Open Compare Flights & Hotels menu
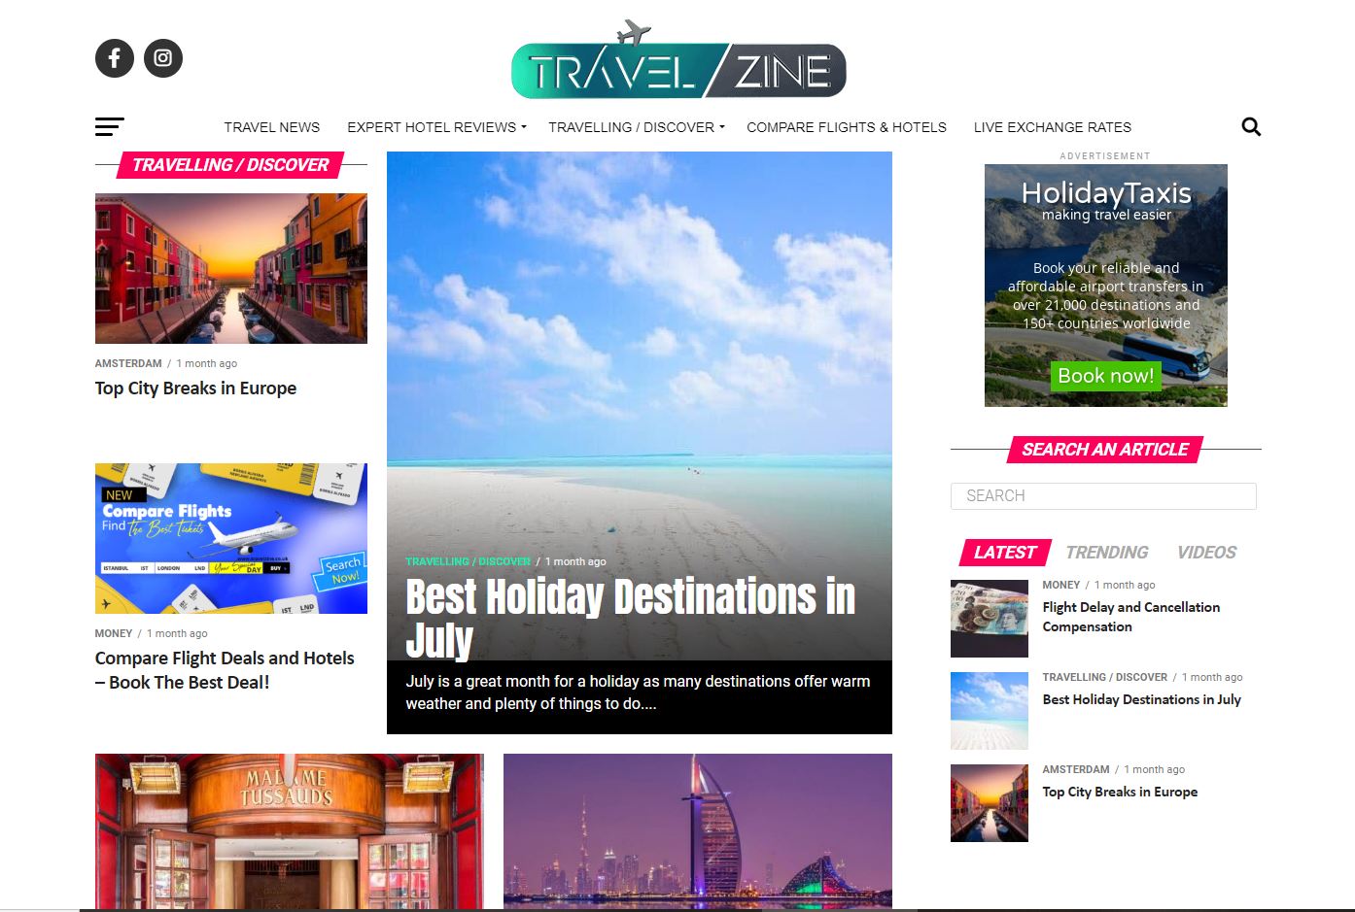1355x912 pixels. click(x=847, y=127)
